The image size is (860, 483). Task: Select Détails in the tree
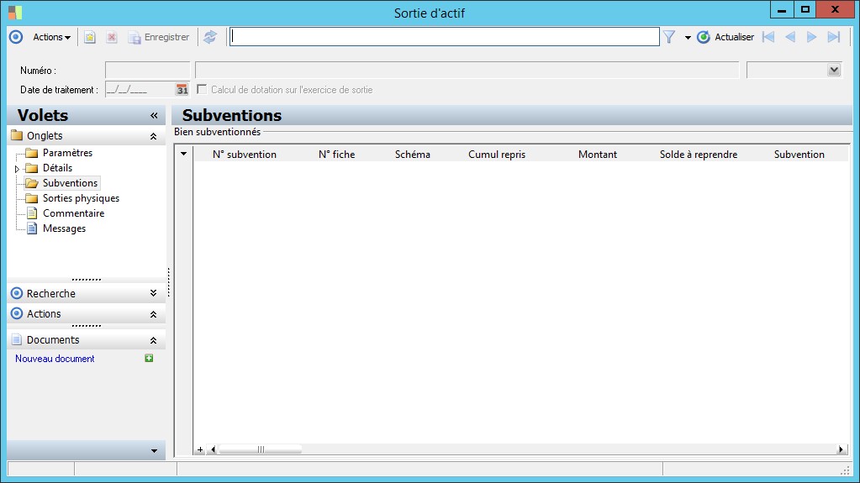coord(58,168)
